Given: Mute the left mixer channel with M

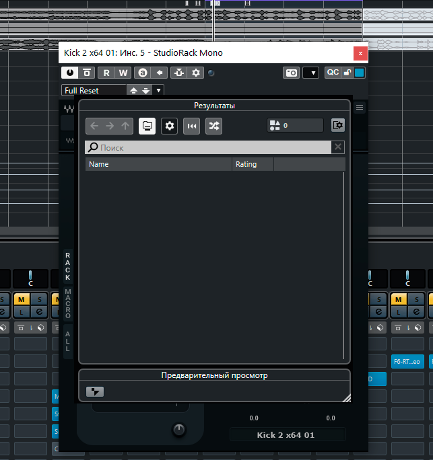Looking at the screenshot, I should (x=22, y=299).
